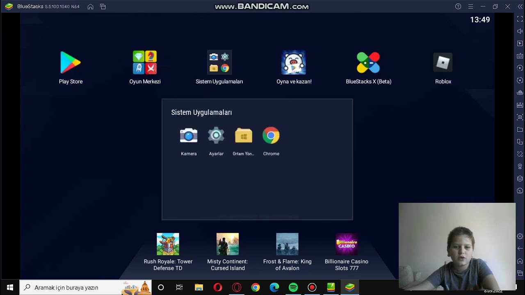
Task: Open the BlueStacks hamburger menu
Action: tap(470, 7)
